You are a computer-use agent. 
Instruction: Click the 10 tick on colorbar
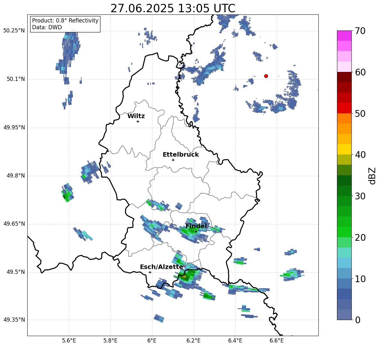coord(360,279)
